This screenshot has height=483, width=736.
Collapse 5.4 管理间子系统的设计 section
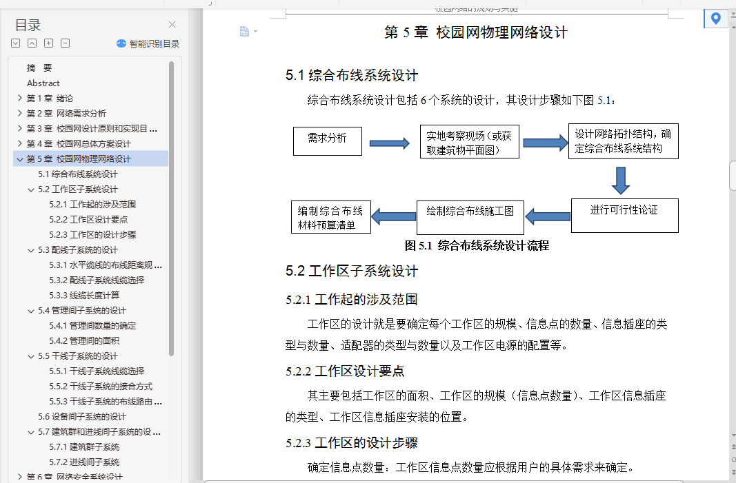click(x=31, y=311)
